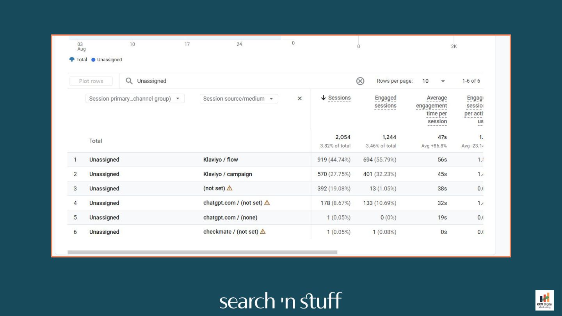Click the Total row label
562x316 pixels.
[96, 141]
